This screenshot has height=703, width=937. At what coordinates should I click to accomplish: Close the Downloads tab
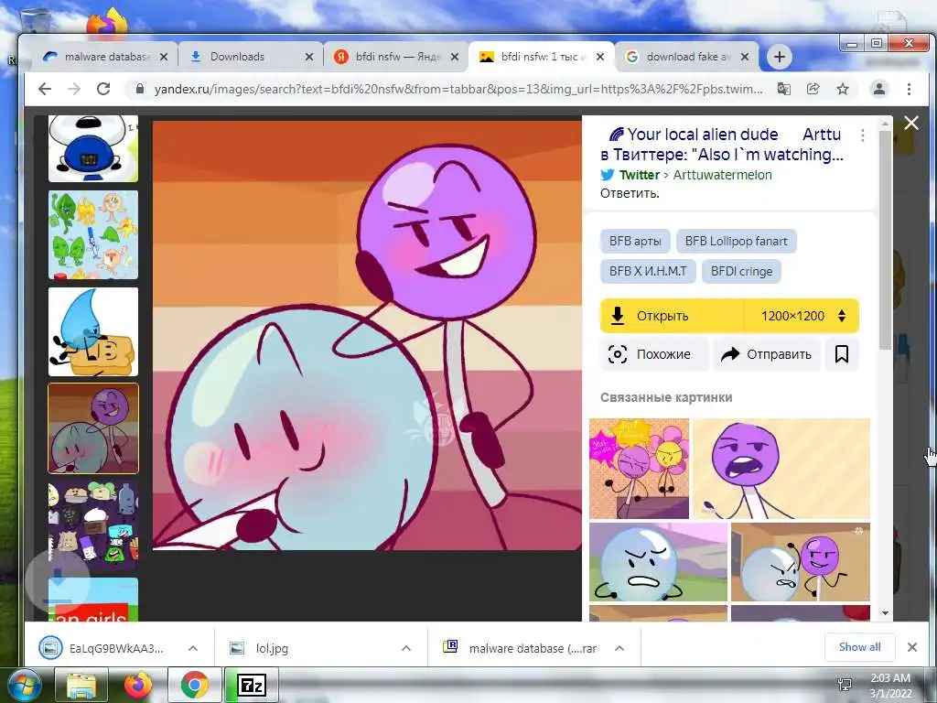point(309,57)
